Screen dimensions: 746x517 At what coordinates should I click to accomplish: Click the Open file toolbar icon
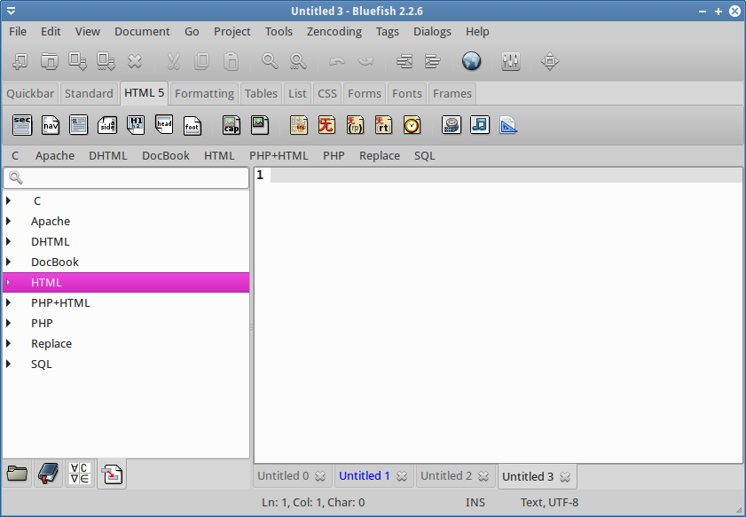click(50, 61)
